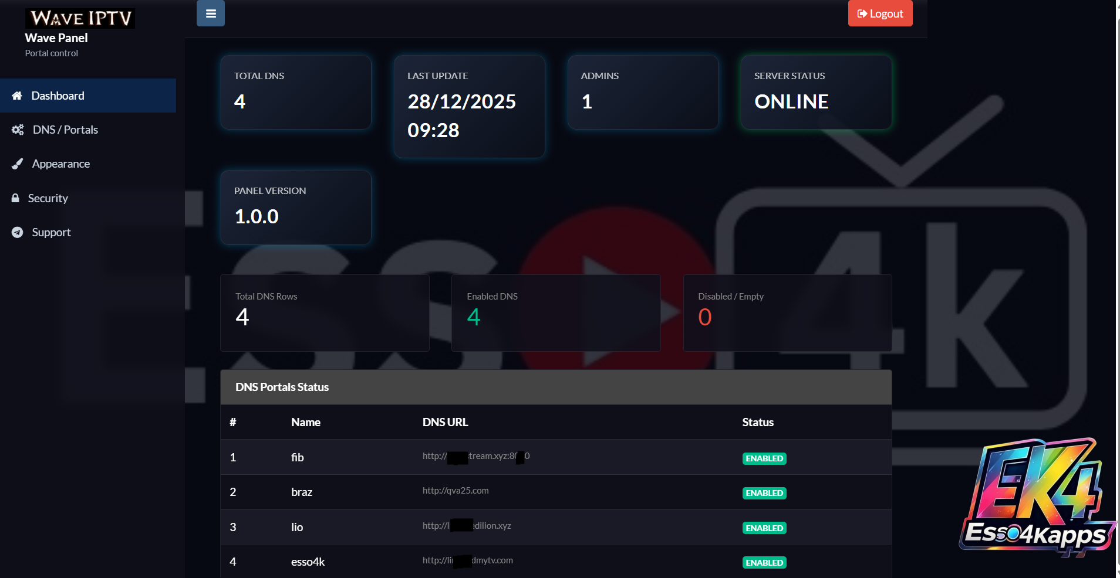Select the Server Status ONLINE card
This screenshot has width=1120, height=578.
click(x=816, y=92)
